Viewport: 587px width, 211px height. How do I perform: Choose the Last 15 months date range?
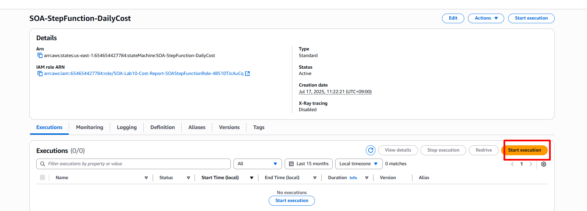click(308, 164)
